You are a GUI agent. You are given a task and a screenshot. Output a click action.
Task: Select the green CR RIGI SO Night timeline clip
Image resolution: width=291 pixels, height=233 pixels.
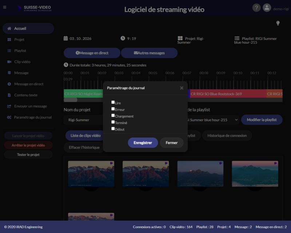pos(83,94)
